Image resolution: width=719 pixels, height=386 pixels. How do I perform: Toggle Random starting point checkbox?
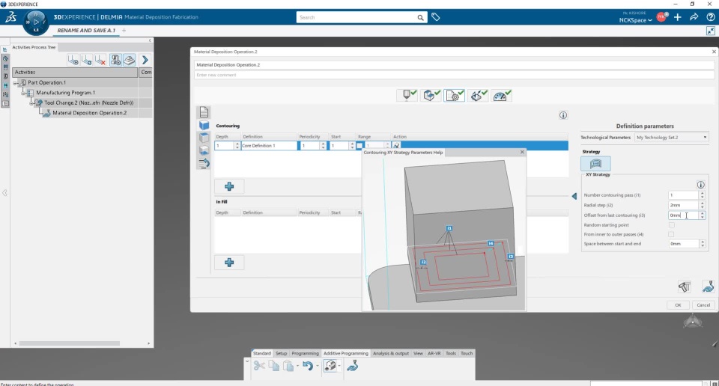pyautogui.click(x=672, y=225)
